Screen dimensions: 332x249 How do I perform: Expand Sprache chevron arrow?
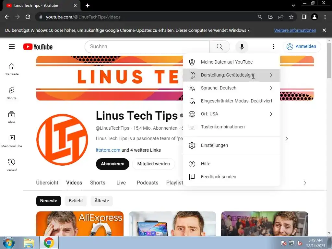click(271, 88)
